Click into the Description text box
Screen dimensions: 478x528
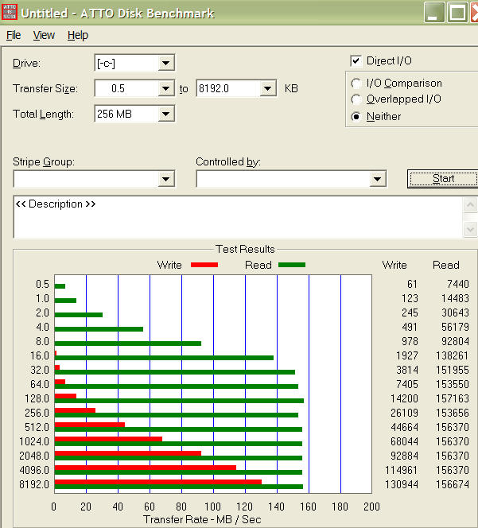click(x=238, y=217)
